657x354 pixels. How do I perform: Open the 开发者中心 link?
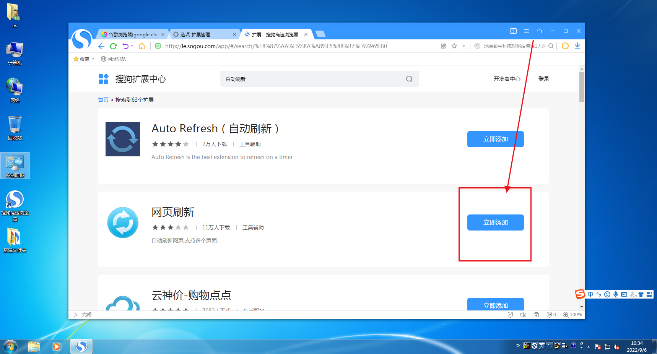click(x=507, y=79)
